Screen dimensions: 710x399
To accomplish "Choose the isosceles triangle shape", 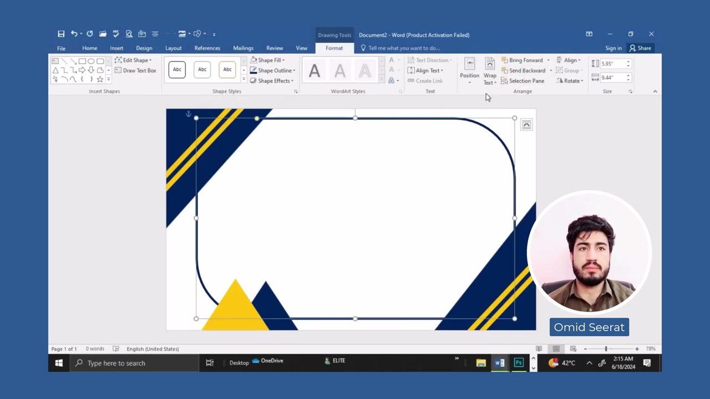I will coord(55,70).
